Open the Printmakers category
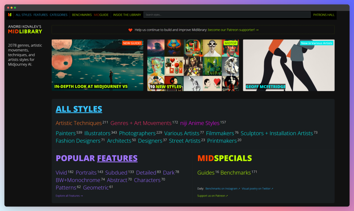The width and height of the screenshot is (354, 211). click(222, 141)
